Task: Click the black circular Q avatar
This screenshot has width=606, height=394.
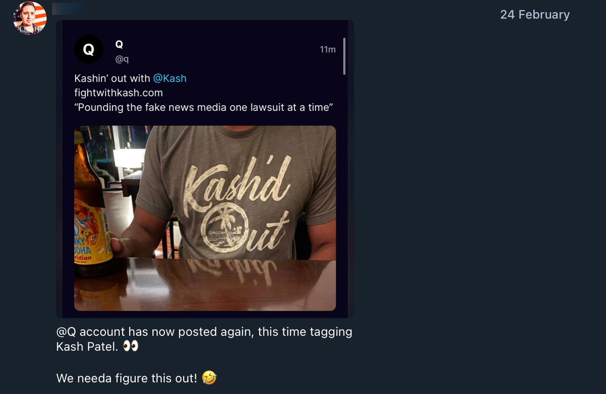Action: 89,49
